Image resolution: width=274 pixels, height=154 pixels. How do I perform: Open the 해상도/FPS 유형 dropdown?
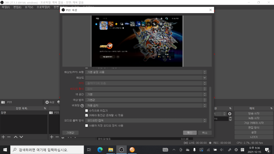[x=146, y=72]
